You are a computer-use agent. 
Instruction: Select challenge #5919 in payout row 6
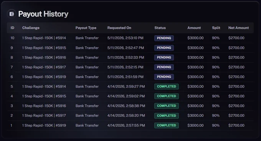pyautogui.click(x=44, y=77)
